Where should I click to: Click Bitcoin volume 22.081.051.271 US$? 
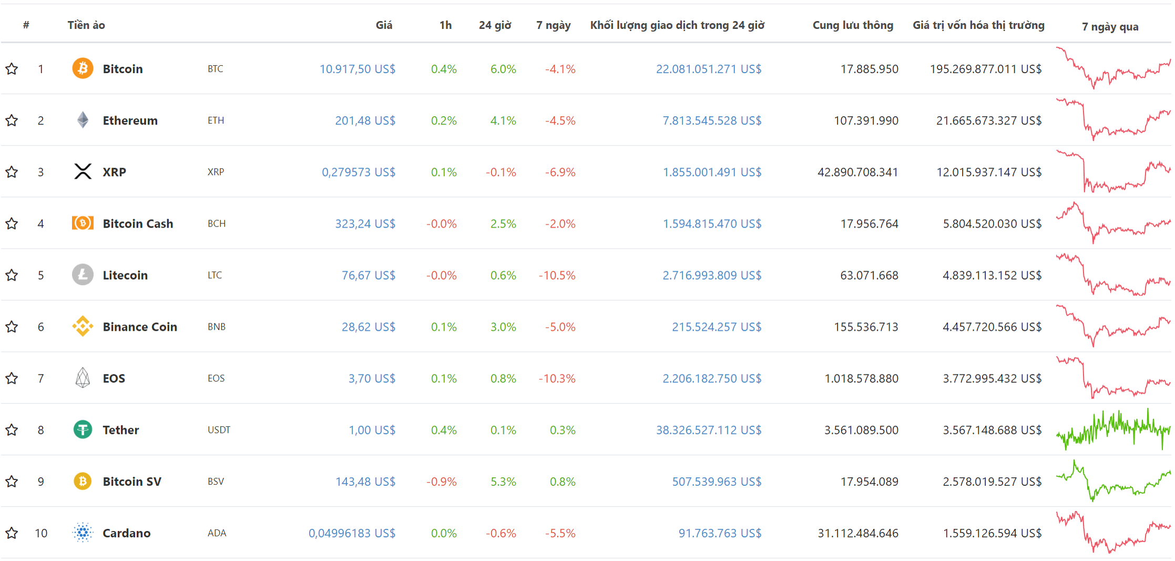pos(709,69)
